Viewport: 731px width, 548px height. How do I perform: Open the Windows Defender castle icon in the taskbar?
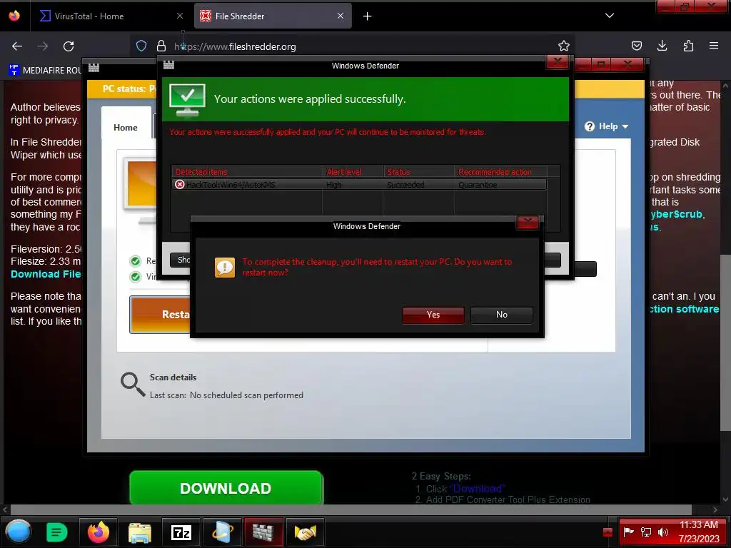click(263, 532)
